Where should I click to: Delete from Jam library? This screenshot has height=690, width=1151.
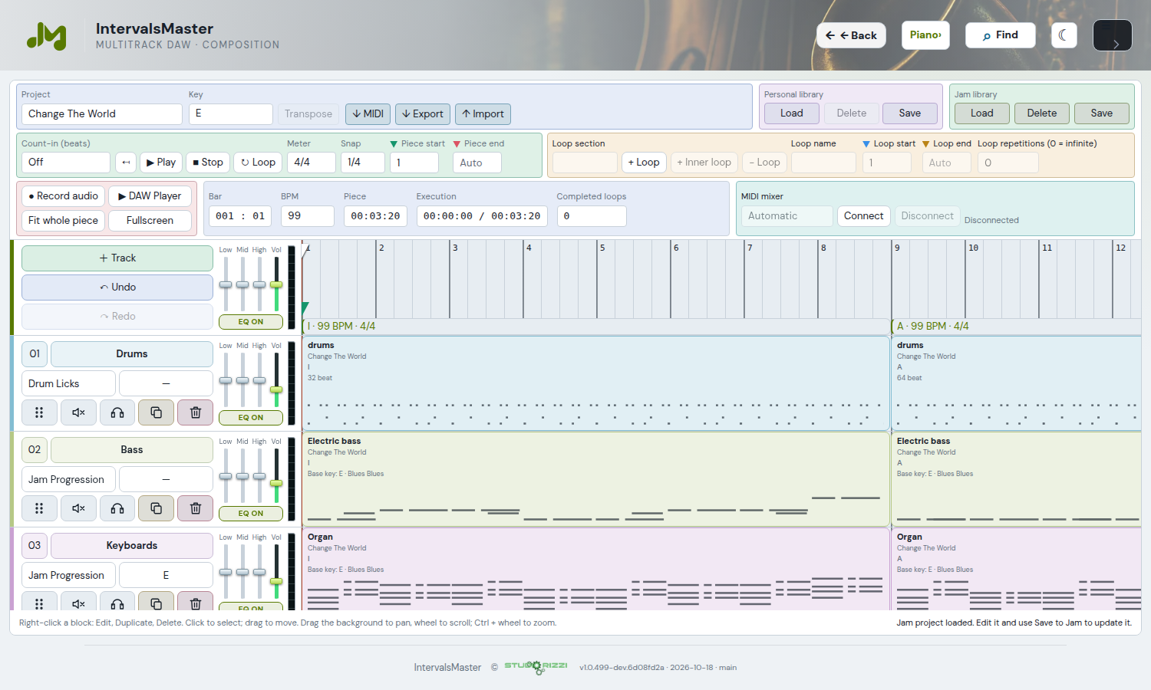(1042, 113)
